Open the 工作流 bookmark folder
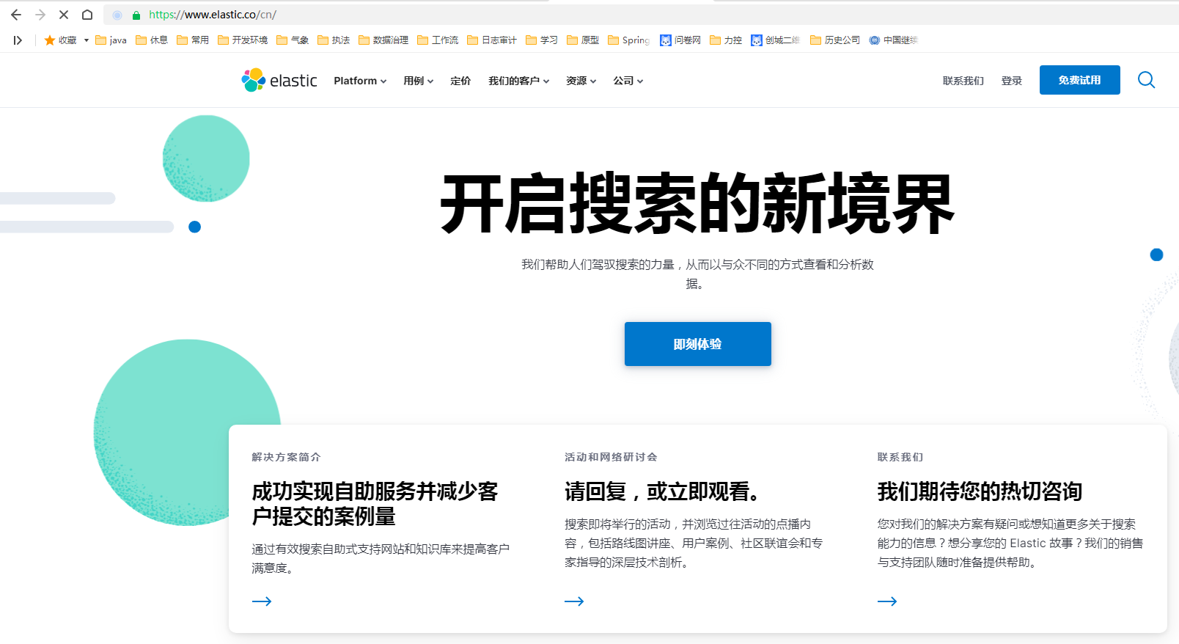This screenshot has height=644, width=1179. click(x=438, y=40)
